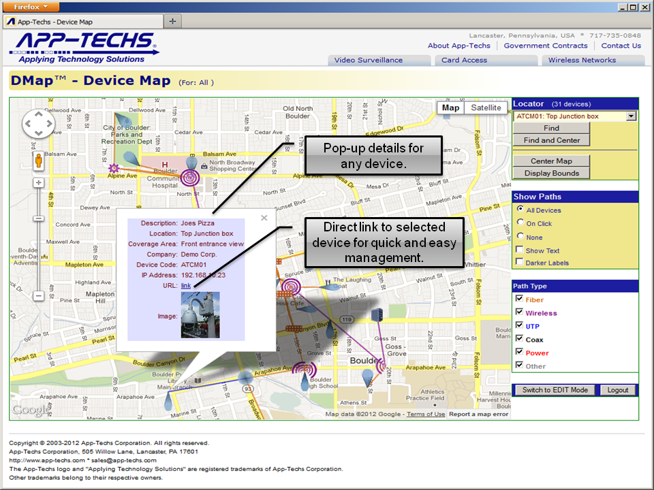The width and height of the screenshot is (654, 490).
Task: Close the device details pop-up
Action: (x=264, y=218)
